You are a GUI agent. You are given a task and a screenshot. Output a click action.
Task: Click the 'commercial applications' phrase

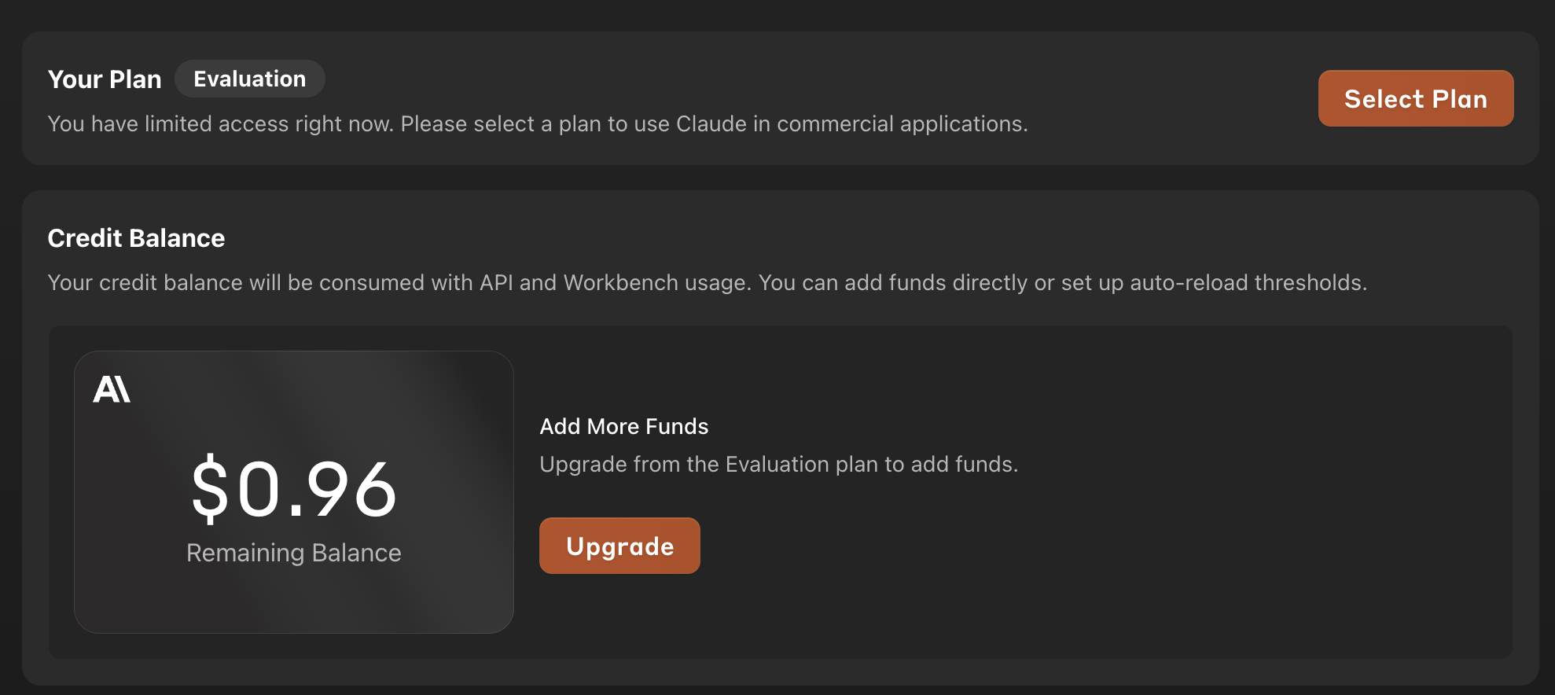coord(901,124)
